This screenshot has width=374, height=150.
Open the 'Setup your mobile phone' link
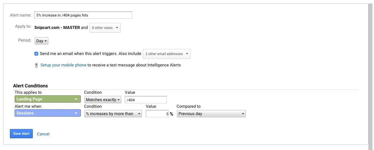coord(63,65)
